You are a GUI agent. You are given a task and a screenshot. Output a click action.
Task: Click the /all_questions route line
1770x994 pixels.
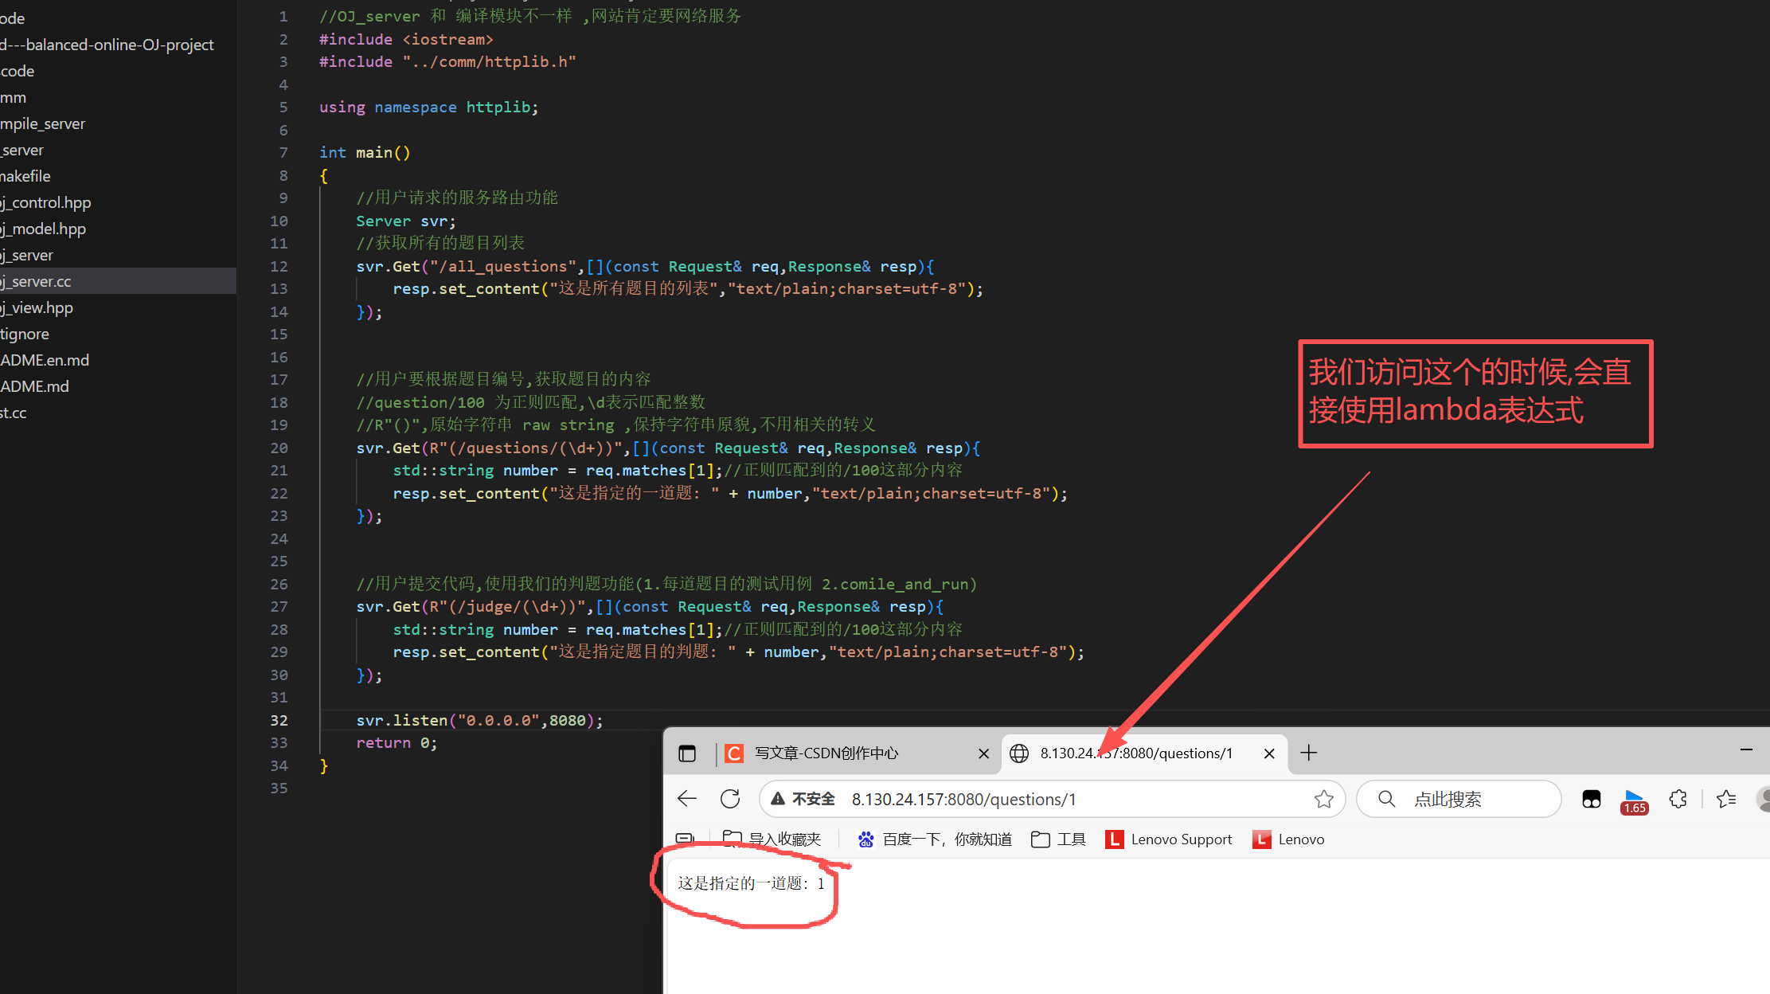click(x=645, y=266)
